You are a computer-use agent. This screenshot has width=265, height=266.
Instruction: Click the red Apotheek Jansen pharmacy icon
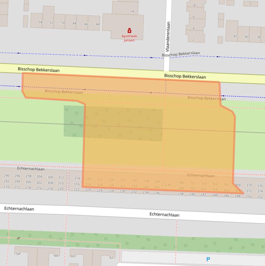coord(129,30)
